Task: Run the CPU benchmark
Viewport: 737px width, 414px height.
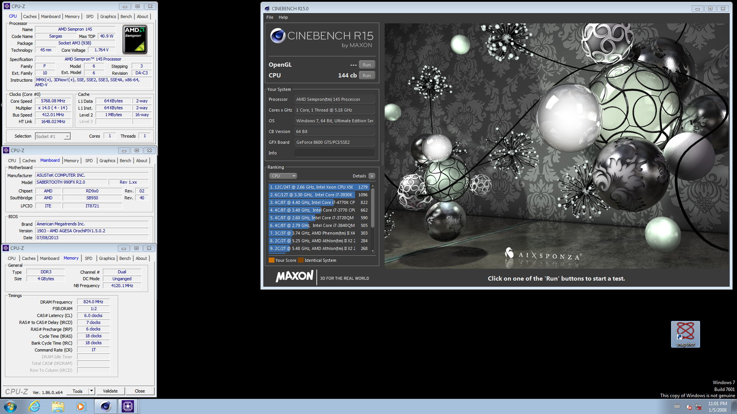Action: pyautogui.click(x=367, y=76)
